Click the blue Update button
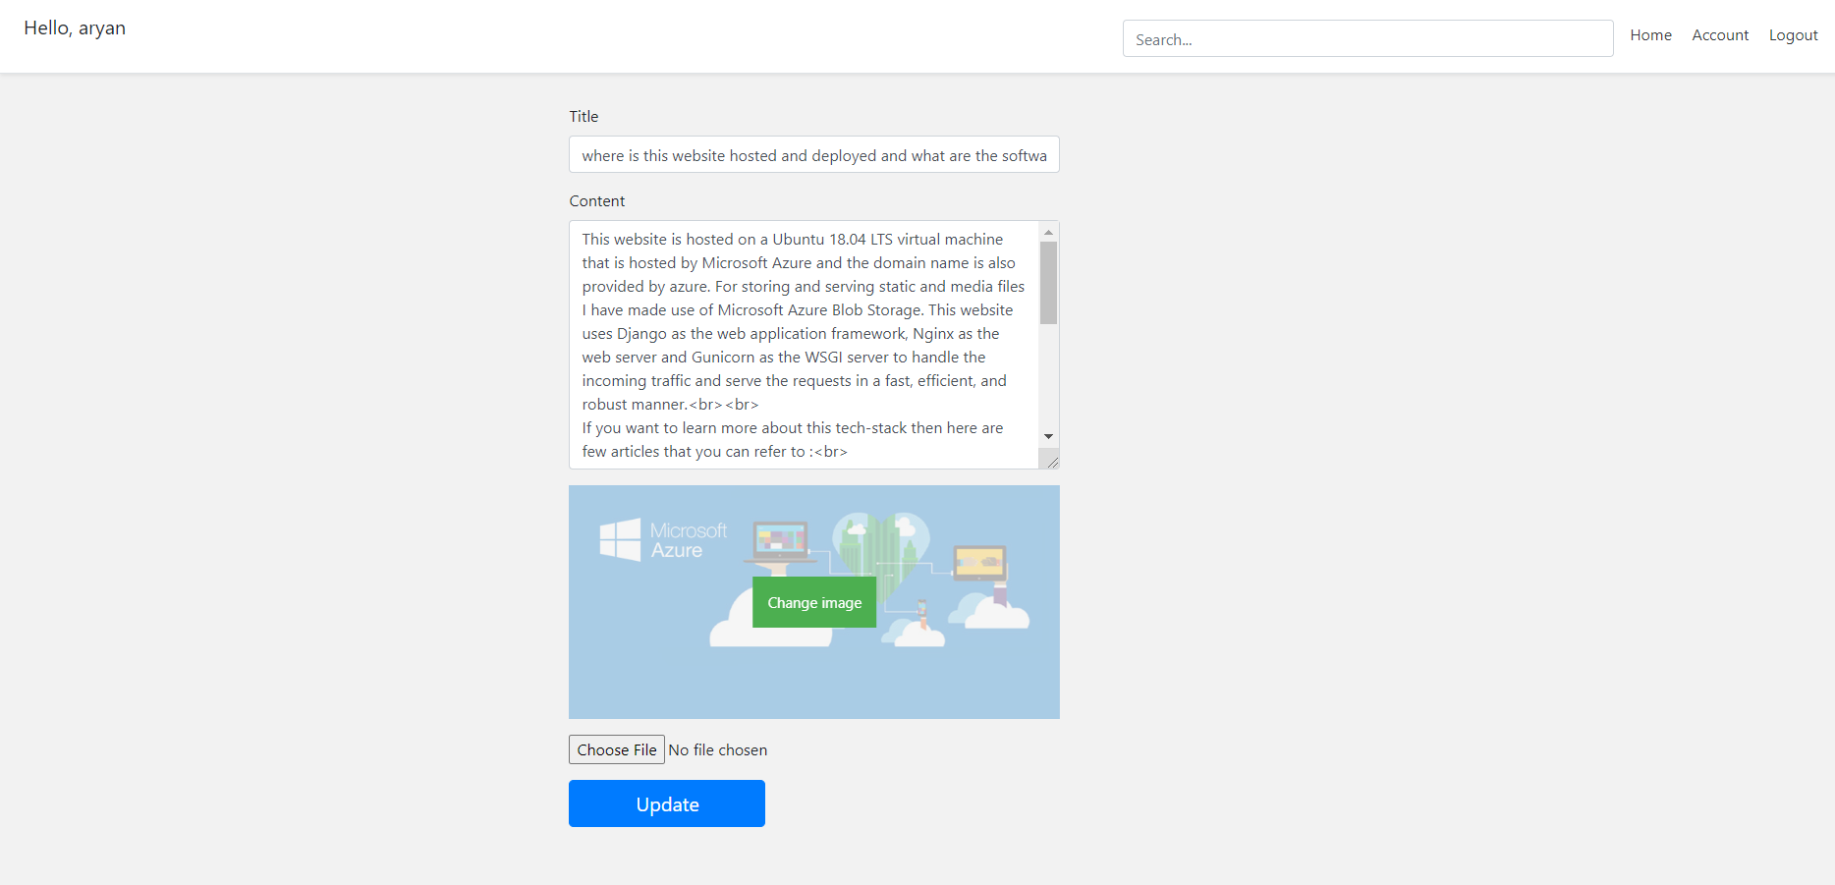The width and height of the screenshot is (1835, 885). pyautogui.click(x=666, y=803)
